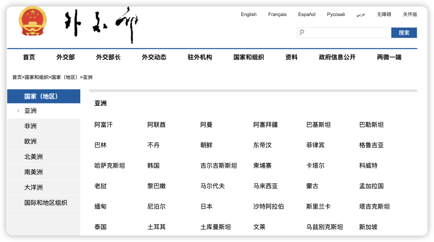Open the 科威特 country link

click(x=368, y=165)
